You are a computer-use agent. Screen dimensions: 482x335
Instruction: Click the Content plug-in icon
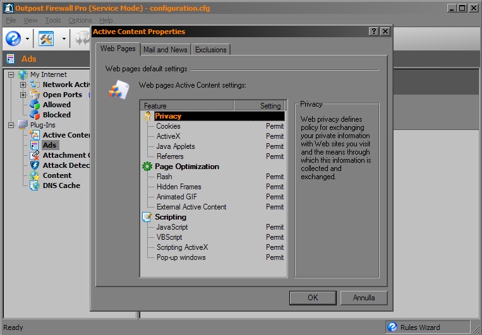click(35, 175)
